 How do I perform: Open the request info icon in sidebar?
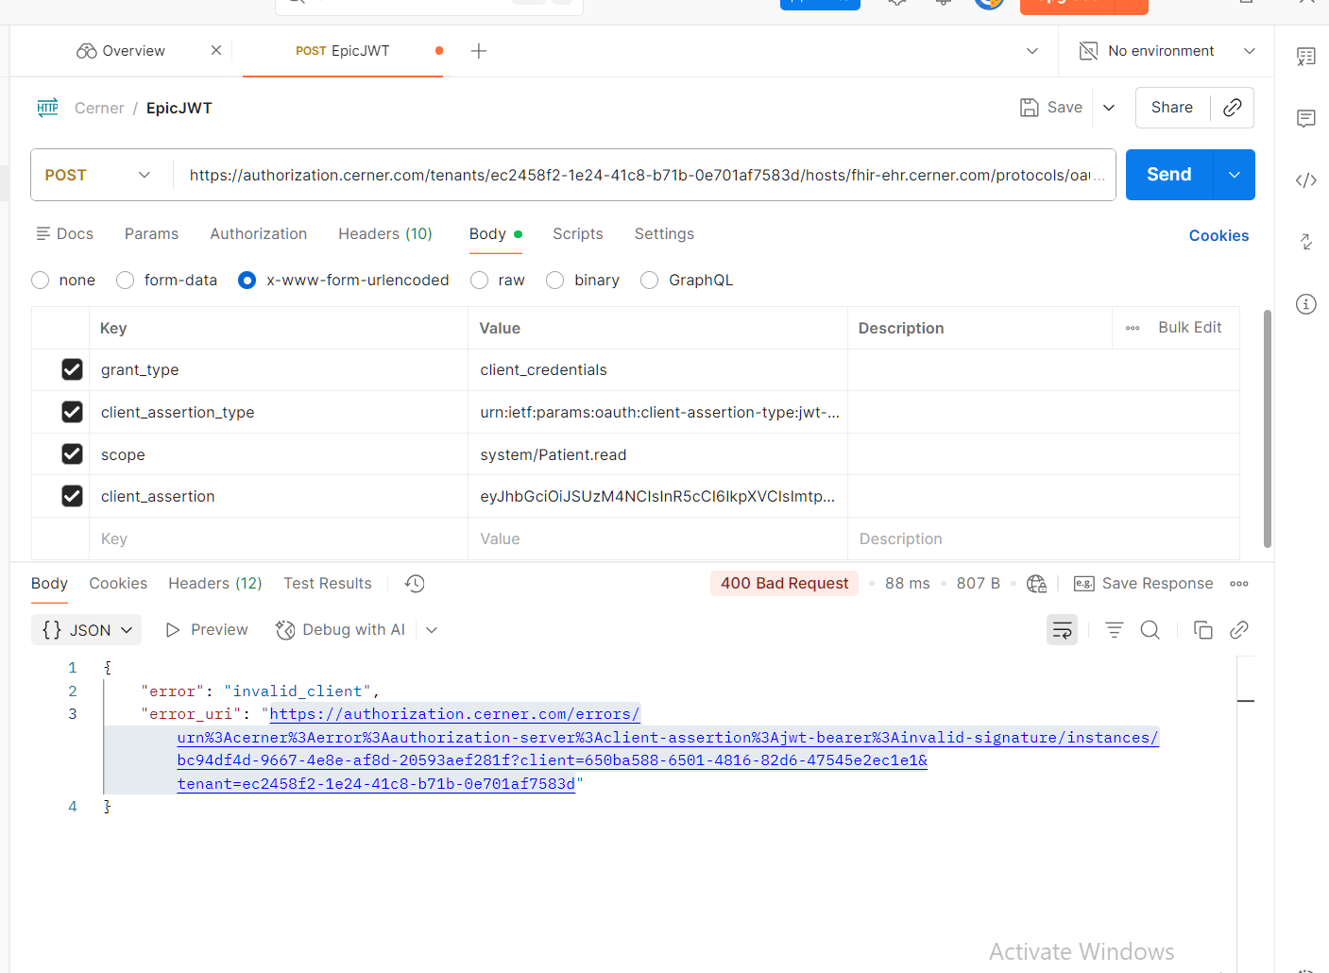click(1305, 304)
